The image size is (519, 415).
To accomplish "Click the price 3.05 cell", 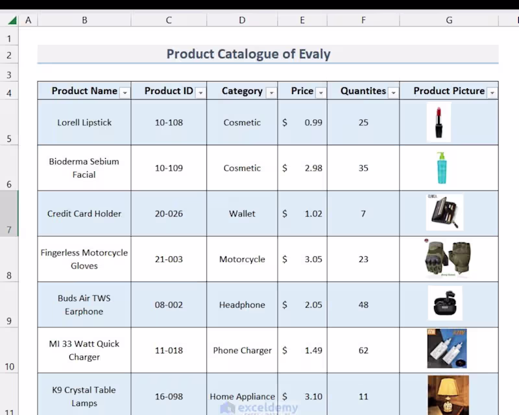I will [x=302, y=259].
